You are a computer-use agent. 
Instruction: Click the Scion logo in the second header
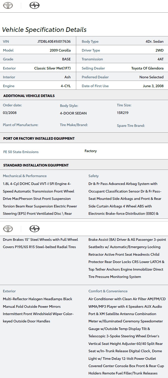tap(34, 229)
